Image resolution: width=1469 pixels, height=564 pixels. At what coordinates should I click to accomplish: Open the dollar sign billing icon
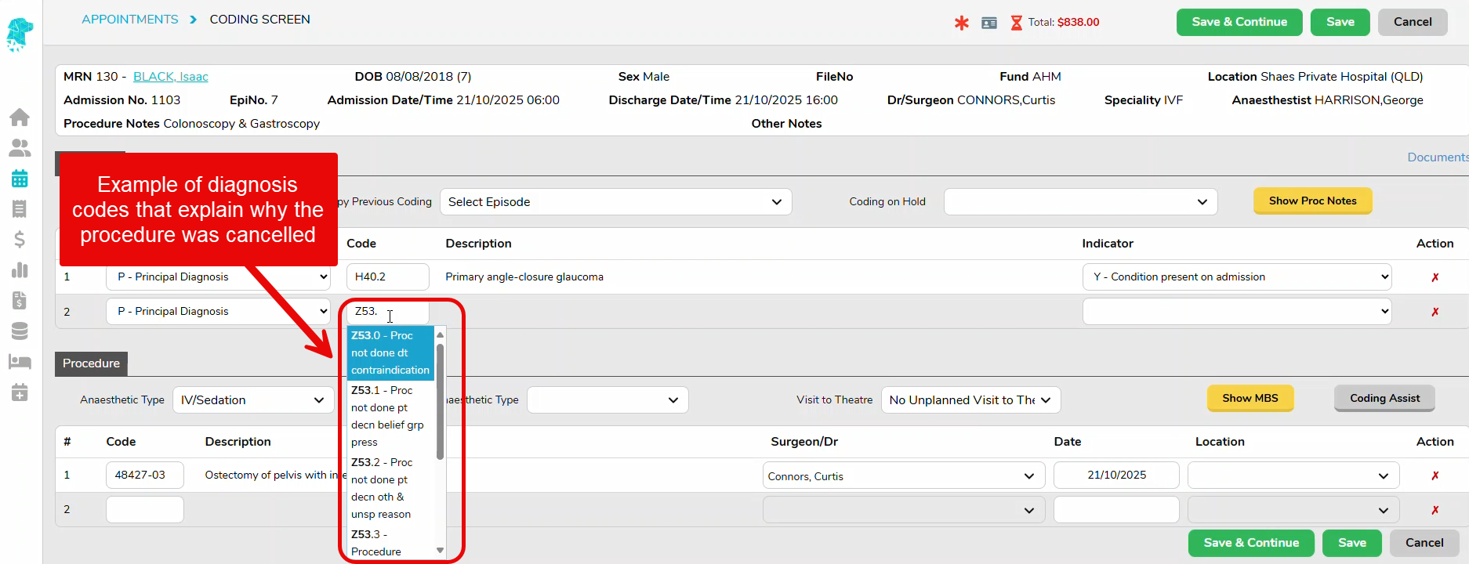(x=20, y=240)
